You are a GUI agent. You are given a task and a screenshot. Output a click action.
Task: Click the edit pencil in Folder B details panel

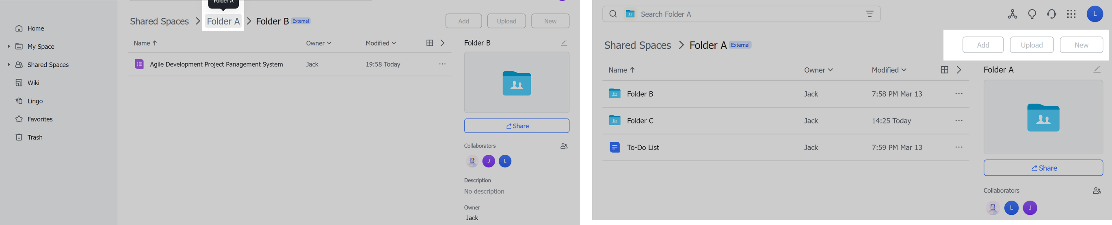[564, 43]
